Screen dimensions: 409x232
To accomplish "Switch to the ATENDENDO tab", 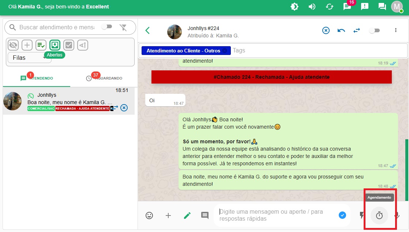I will coord(37,78).
